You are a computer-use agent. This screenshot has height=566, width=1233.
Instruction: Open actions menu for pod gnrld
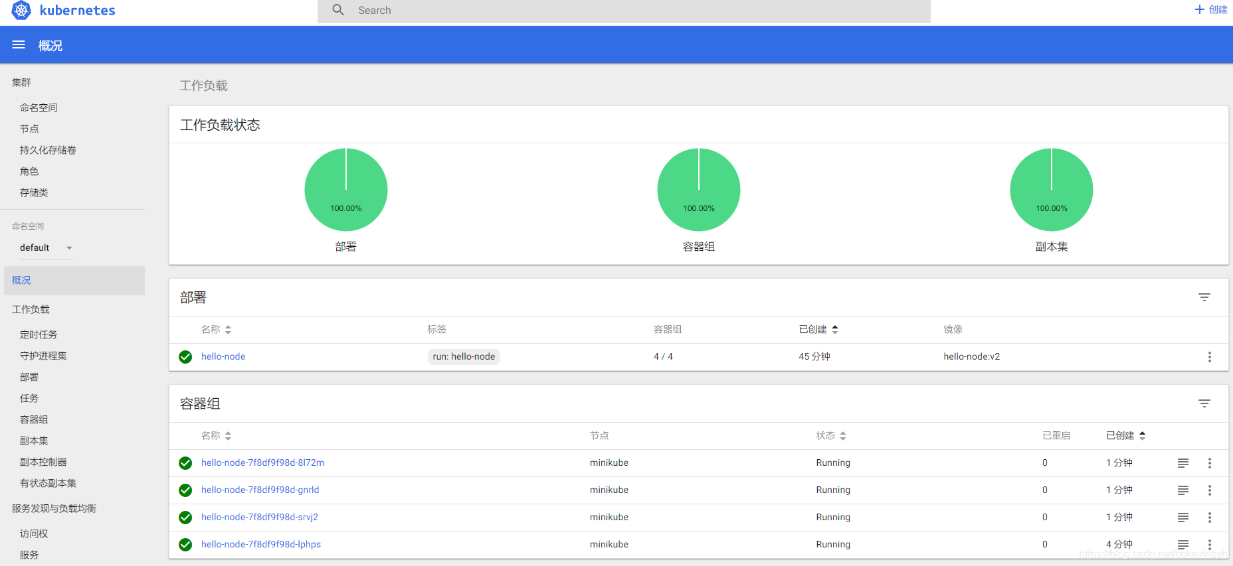(1210, 490)
